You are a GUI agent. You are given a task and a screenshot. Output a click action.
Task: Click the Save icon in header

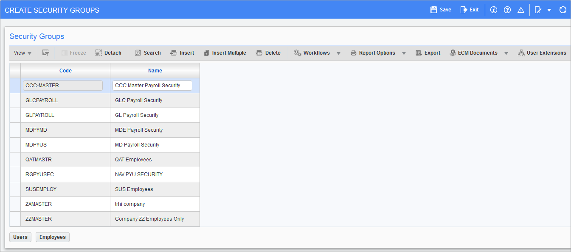(x=434, y=10)
